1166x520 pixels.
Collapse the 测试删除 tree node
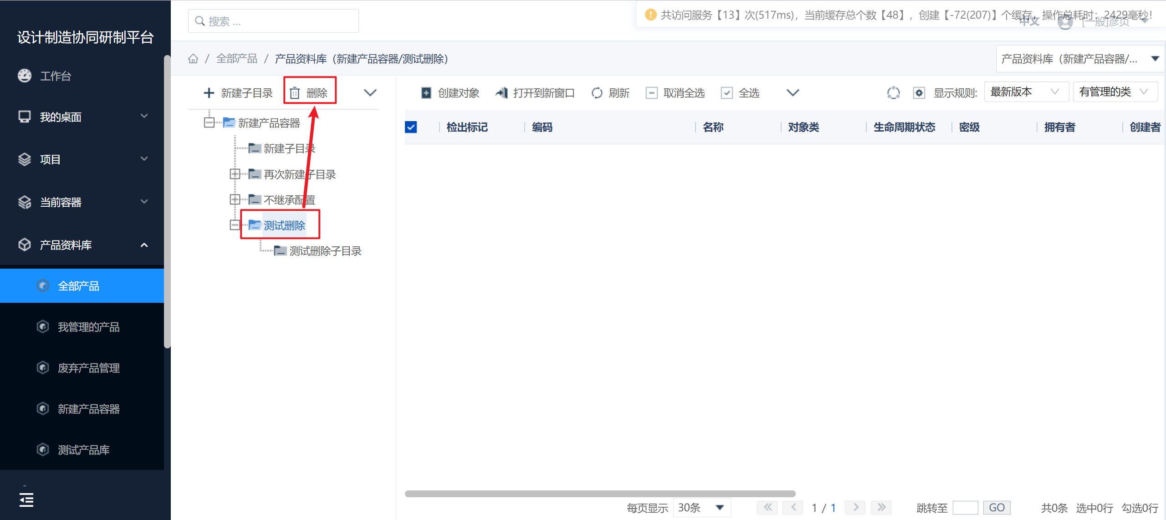[x=235, y=225]
